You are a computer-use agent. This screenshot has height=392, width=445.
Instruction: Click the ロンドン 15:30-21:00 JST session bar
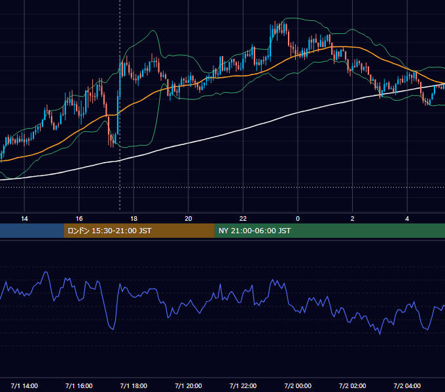[x=139, y=231]
